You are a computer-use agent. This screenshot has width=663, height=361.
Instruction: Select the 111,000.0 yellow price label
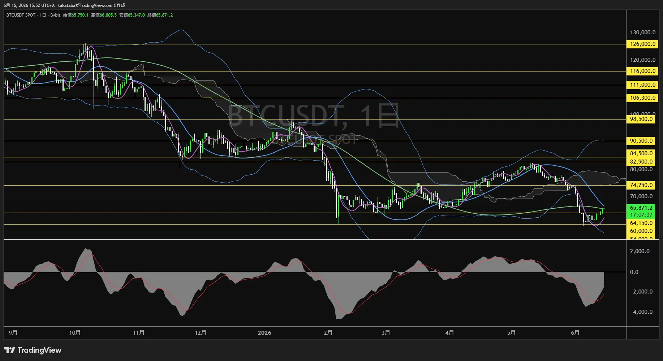[643, 85]
